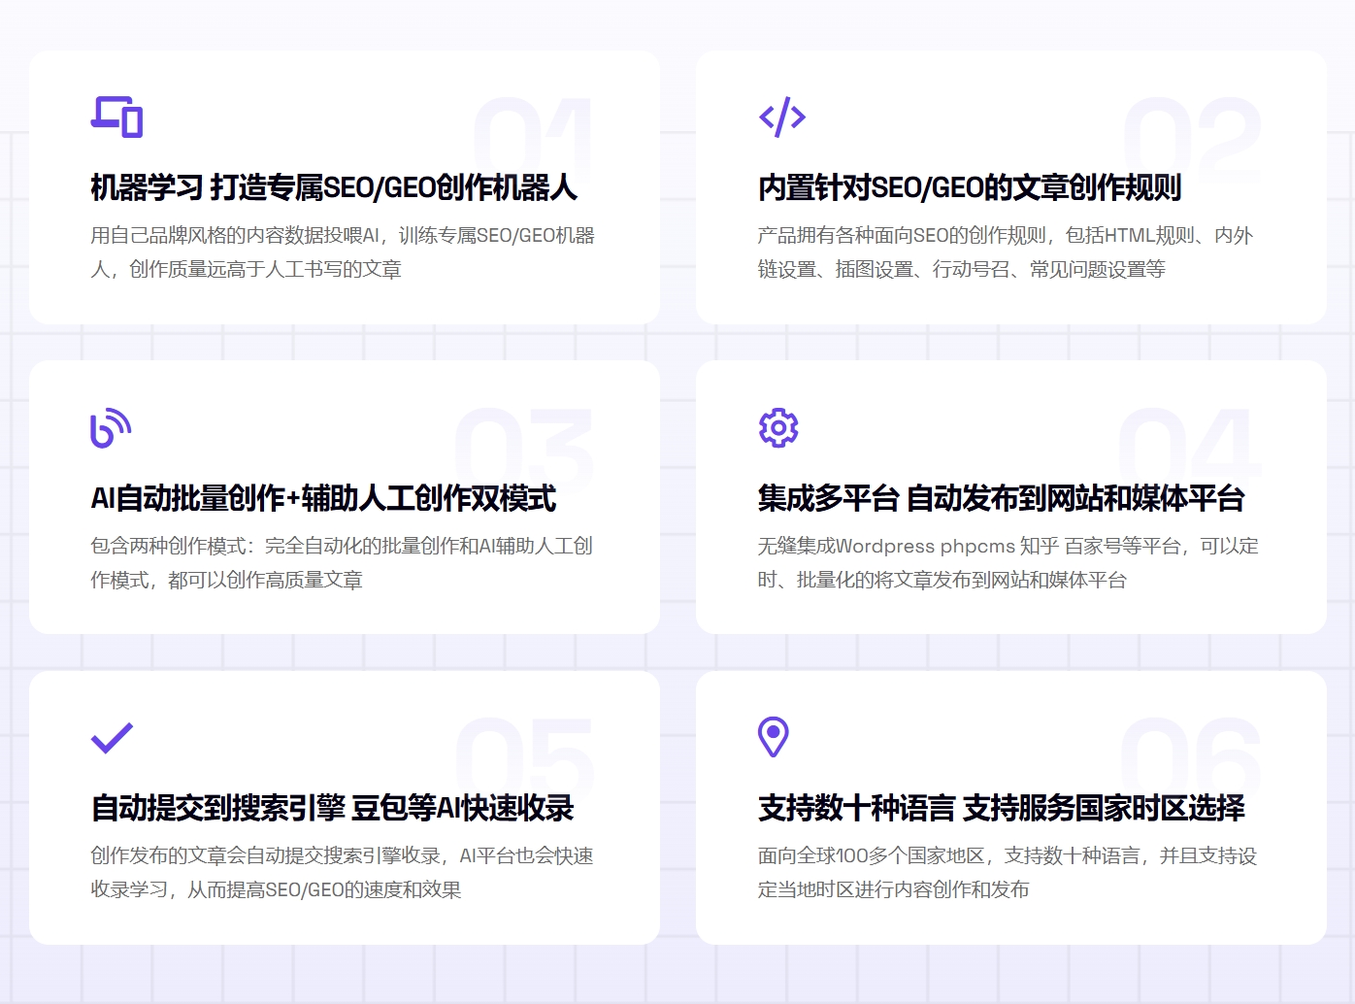Click the broadcast signal icon above AI自动批量创作

coord(111,428)
